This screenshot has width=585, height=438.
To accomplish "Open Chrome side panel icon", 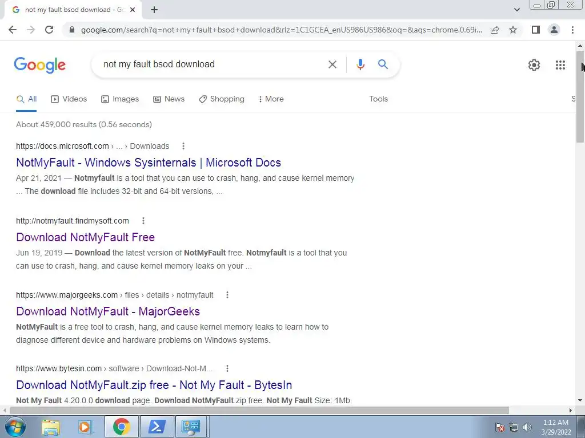I will pyautogui.click(x=536, y=30).
